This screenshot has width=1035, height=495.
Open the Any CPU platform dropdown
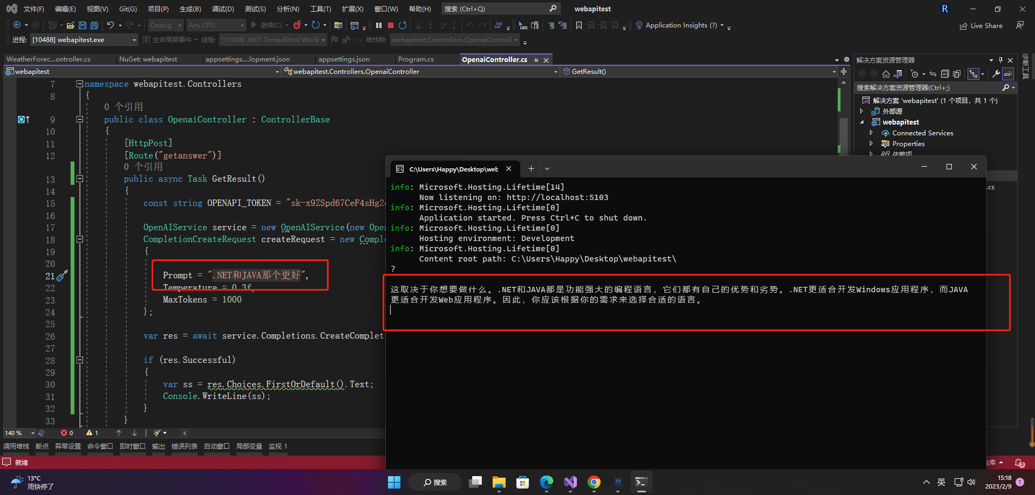coord(216,25)
